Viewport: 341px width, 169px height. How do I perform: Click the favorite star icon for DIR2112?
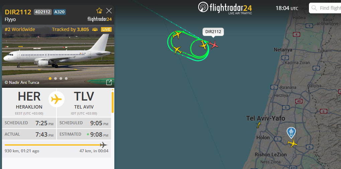pos(99,11)
